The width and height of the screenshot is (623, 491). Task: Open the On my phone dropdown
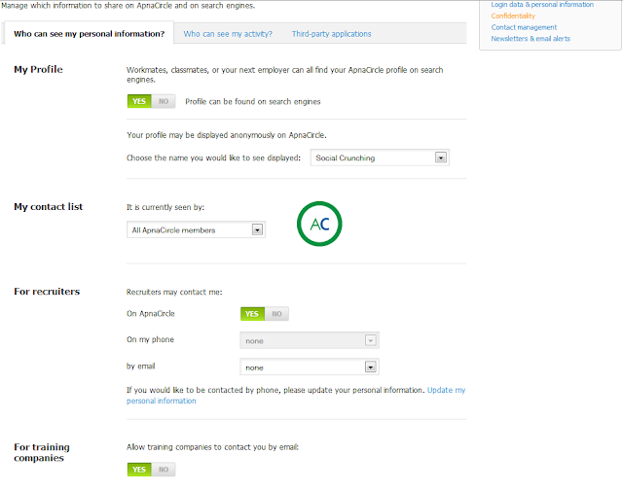pyautogui.click(x=310, y=340)
